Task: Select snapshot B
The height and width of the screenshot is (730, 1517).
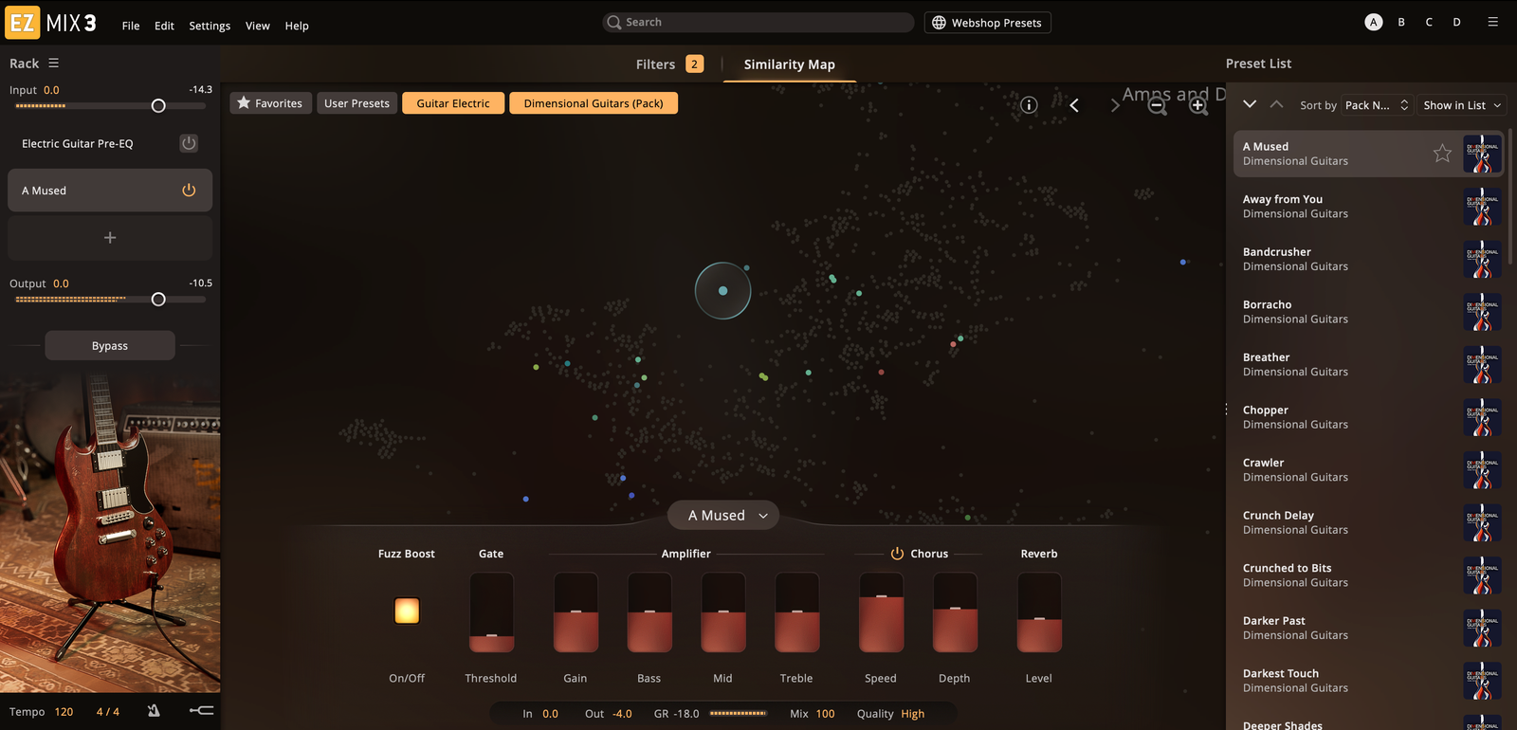Action: [x=1401, y=22]
